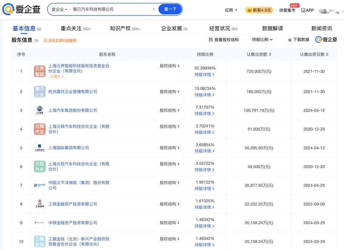This screenshot has width=344, height=250.
Task: Sort by 认缴出资额 column
Action: click(270, 55)
